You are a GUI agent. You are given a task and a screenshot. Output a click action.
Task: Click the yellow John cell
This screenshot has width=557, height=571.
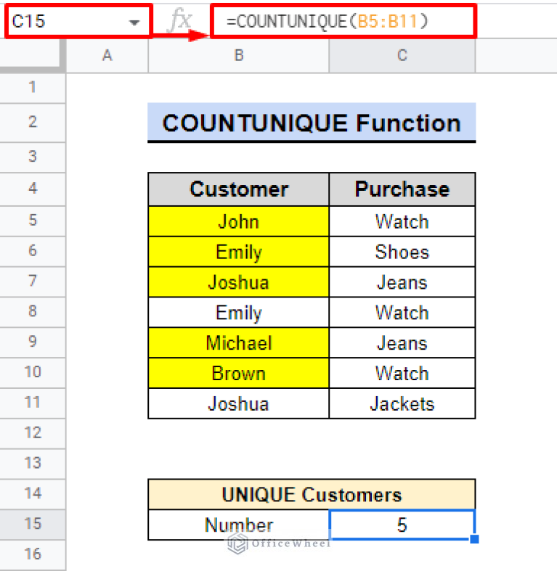point(238,221)
